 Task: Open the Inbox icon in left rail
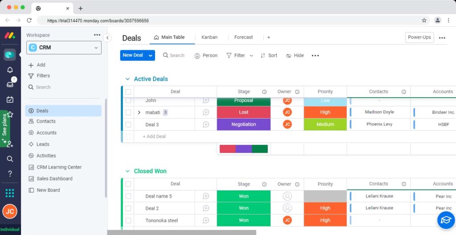(x=10, y=84)
